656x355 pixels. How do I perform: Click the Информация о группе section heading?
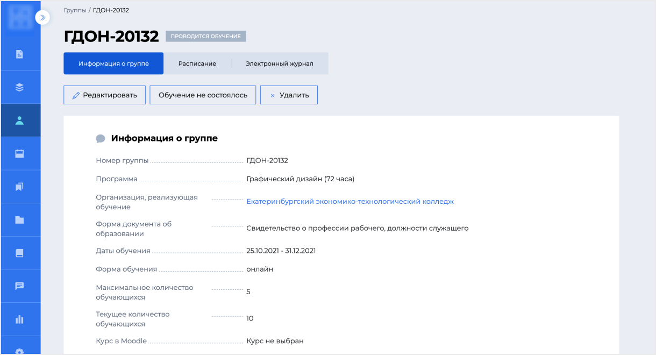165,138
